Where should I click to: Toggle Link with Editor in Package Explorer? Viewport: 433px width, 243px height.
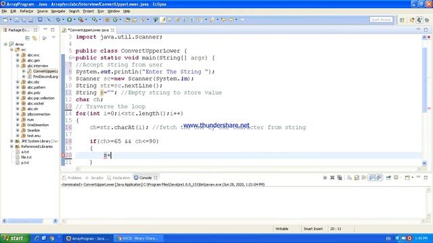pos(35,38)
